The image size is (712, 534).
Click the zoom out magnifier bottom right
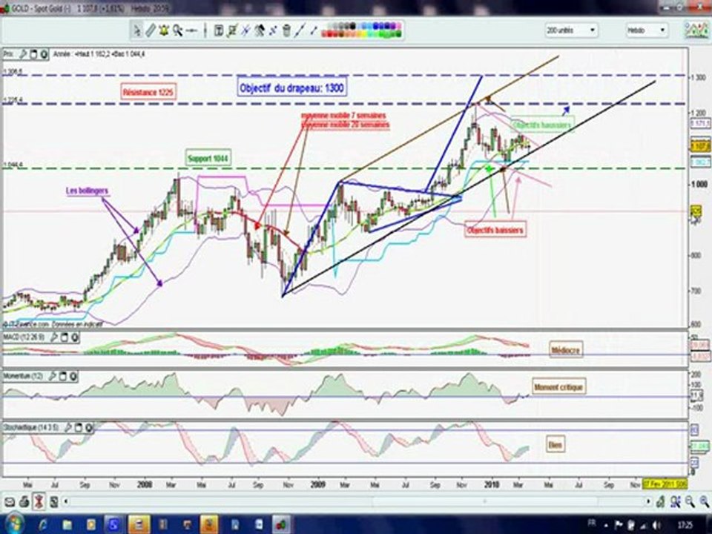[x=690, y=502]
